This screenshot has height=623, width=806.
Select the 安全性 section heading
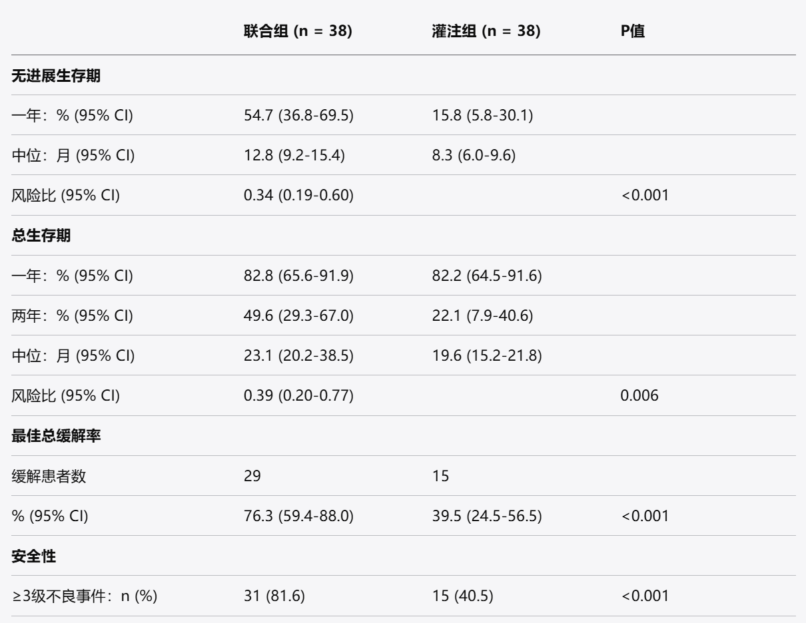coord(34,556)
